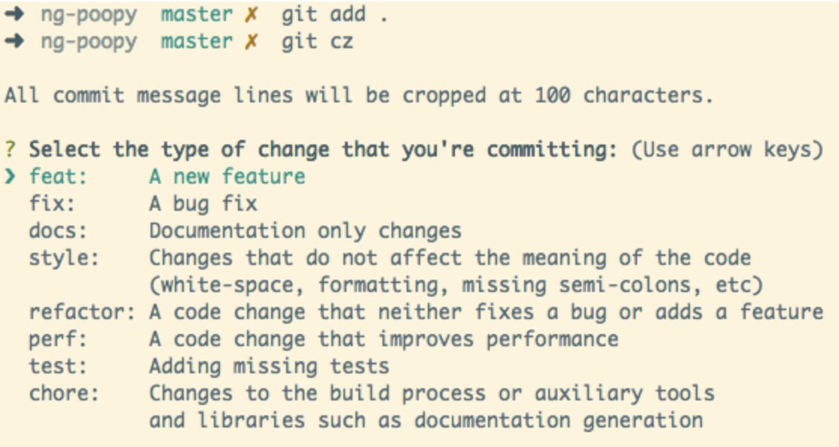The image size is (839, 447).
Task: Click the orange ✗ marker on the first line
Action: pyautogui.click(x=251, y=16)
